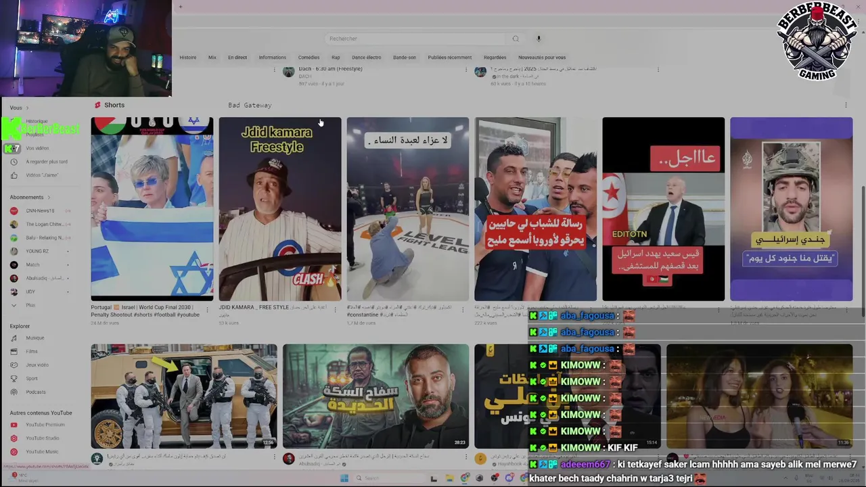Open A regarder plus tard list
866x487 pixels.
(x=46, y=162)
